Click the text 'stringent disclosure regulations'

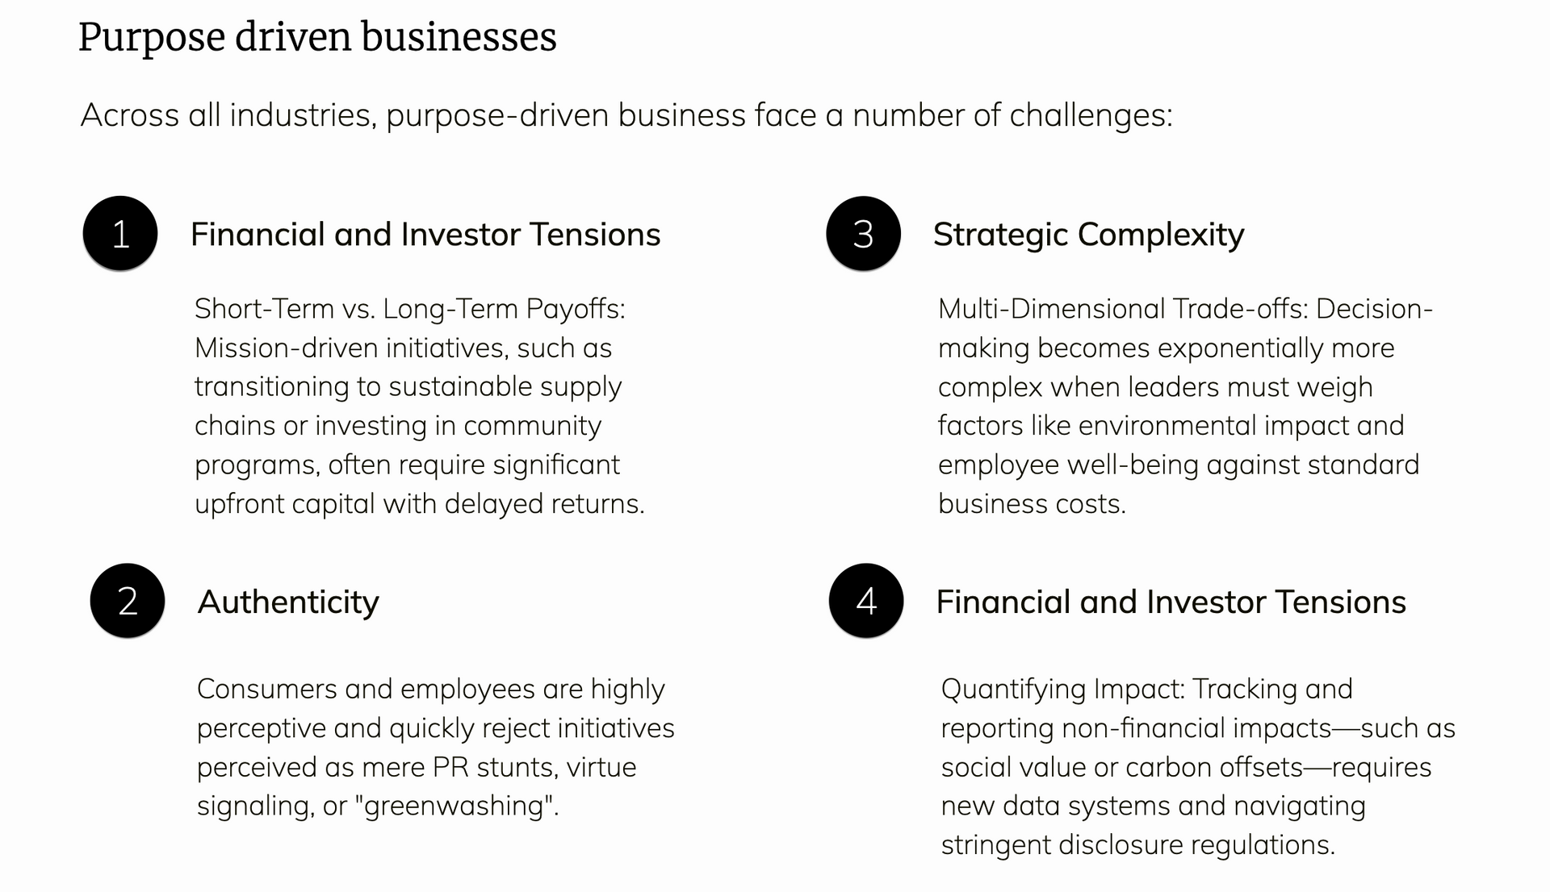[1136, 845]
